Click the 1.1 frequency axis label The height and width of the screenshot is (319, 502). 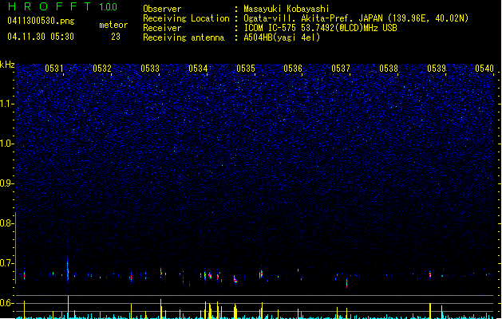coord(6,104)
